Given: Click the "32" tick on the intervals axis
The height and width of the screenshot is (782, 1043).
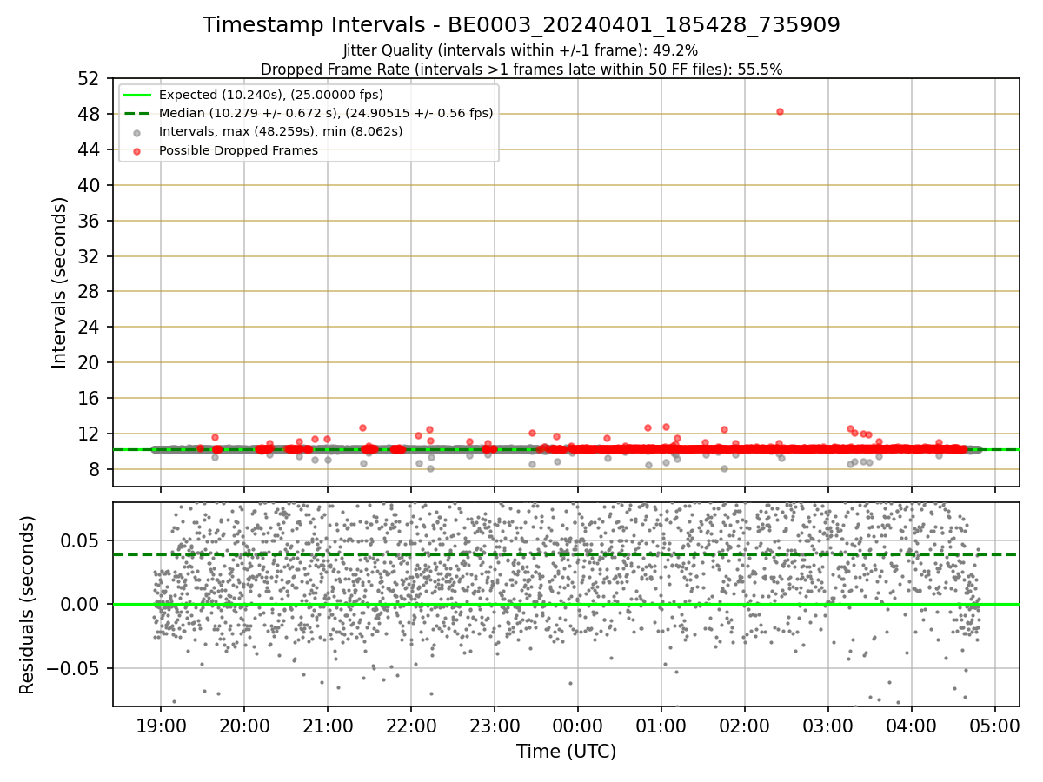Looking at the screenshot, I should pos(91,256).
